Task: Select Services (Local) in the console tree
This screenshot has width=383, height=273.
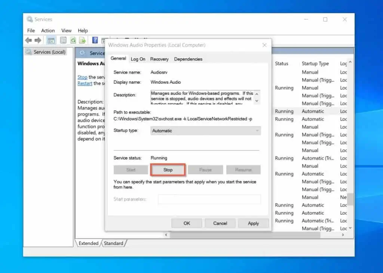Action: (x=49, y=52)
